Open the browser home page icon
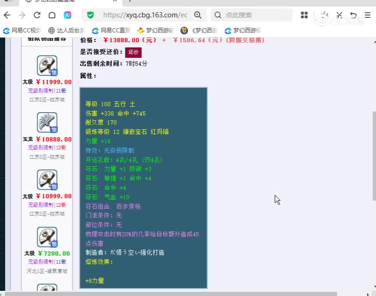The width and height of the screenshot is (376, 296). click(52, 15)
